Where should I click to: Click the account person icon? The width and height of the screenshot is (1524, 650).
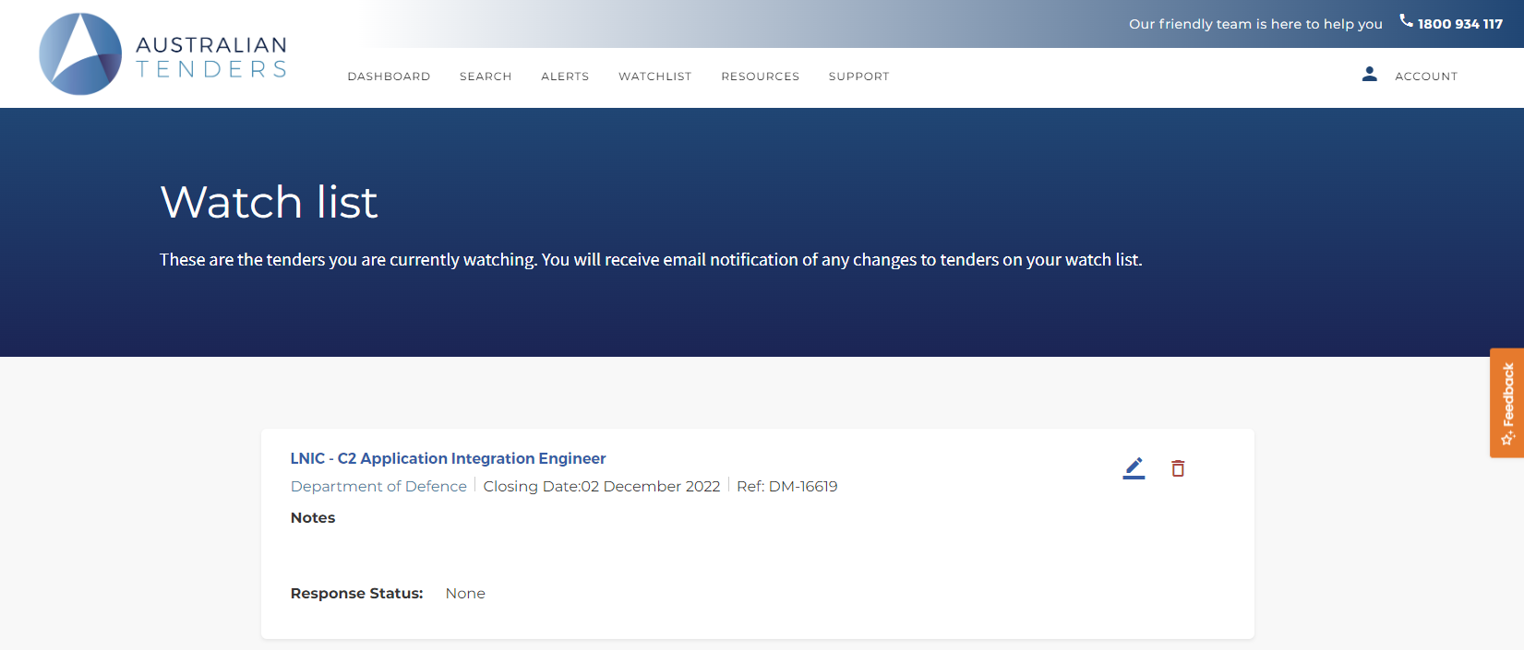click(1370, 74)
